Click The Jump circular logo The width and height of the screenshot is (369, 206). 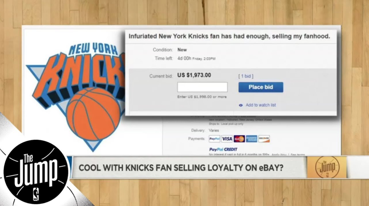click(x=36, y=172)
